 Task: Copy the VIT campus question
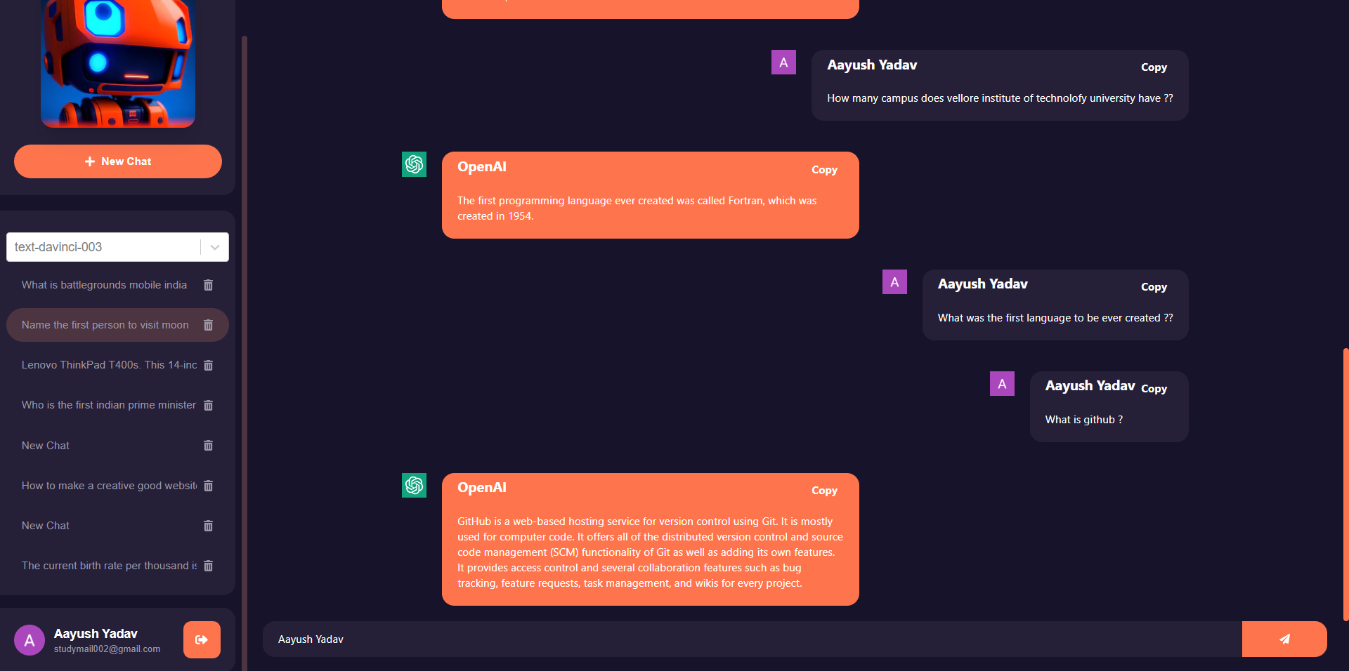coord(1154,67)
